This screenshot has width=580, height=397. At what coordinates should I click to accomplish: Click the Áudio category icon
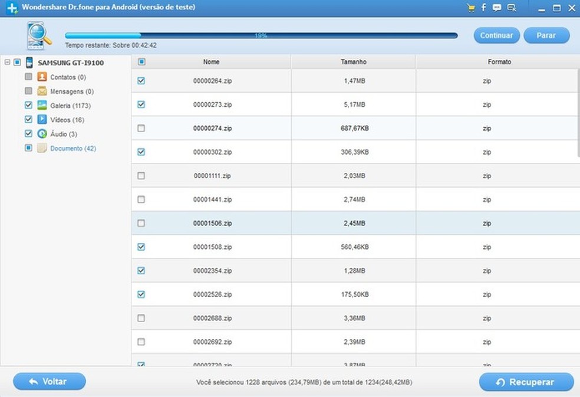(42, 134)
